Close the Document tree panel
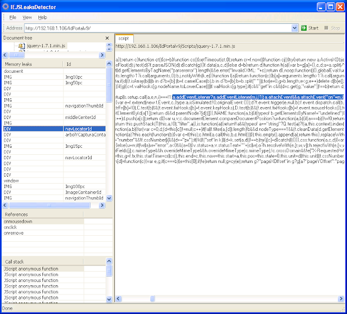Screen dimensions: 347x314 107,38
